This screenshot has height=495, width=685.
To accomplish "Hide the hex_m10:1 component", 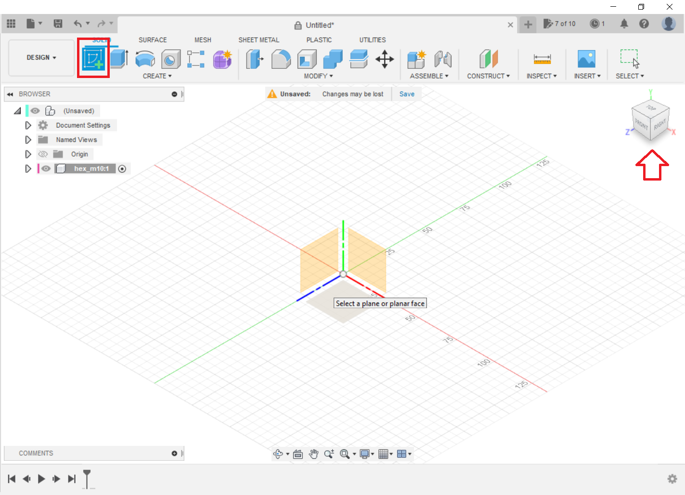I will click(x=46, y=169).
